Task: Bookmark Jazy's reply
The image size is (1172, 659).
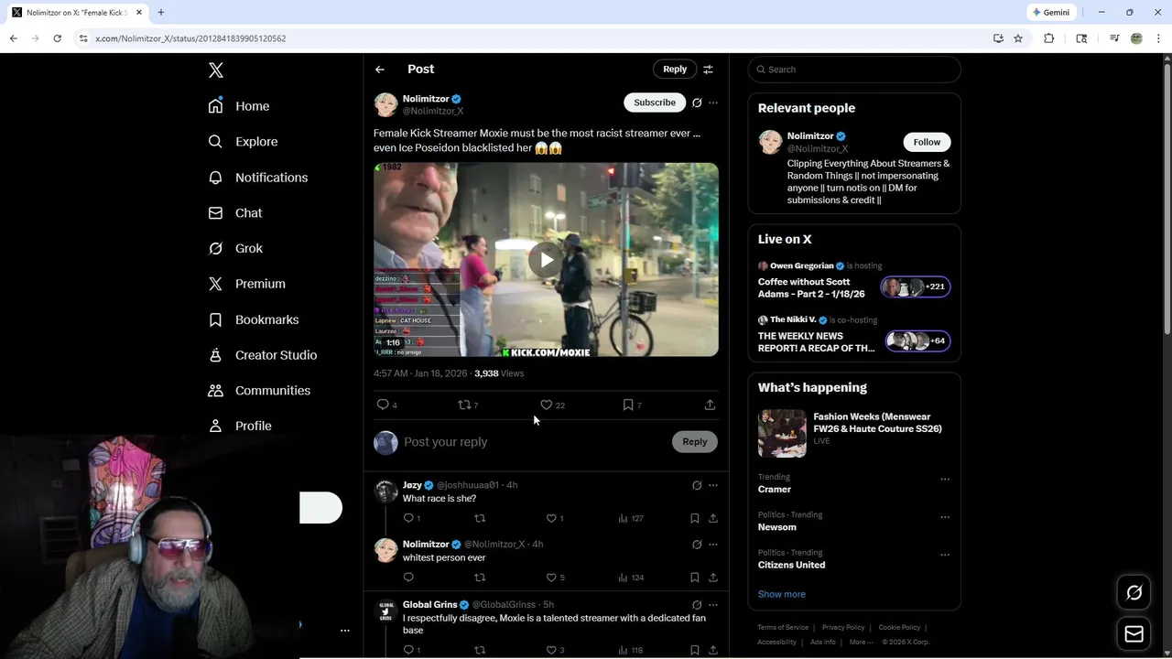Action: coord(695,518)
